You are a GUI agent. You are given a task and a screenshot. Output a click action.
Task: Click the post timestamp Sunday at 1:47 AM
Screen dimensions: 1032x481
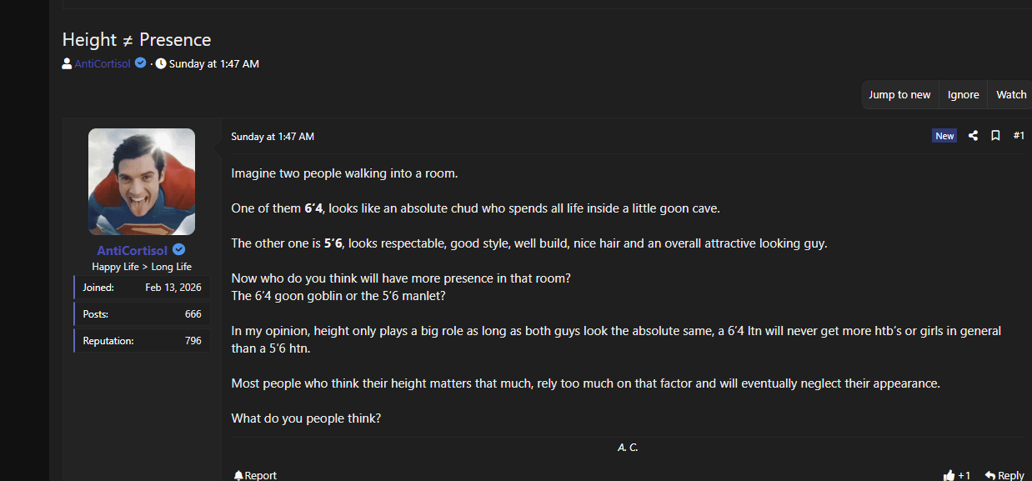pos(273,137)
